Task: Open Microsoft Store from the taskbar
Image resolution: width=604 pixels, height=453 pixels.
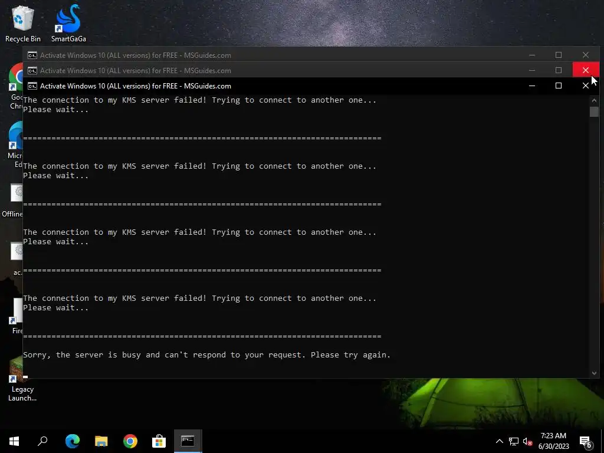Action: coord(159,441)
